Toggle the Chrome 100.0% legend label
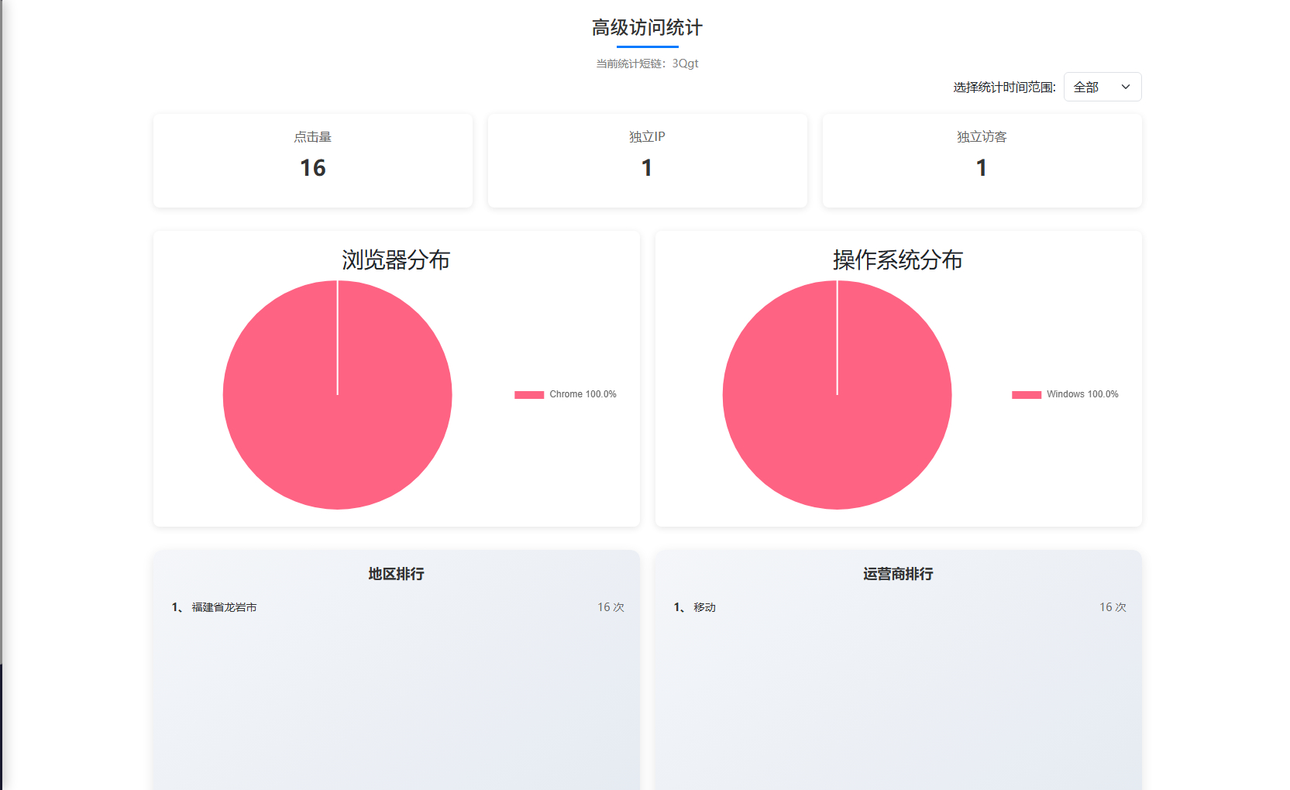This screenshot has width=1290, height=790. 583,394
